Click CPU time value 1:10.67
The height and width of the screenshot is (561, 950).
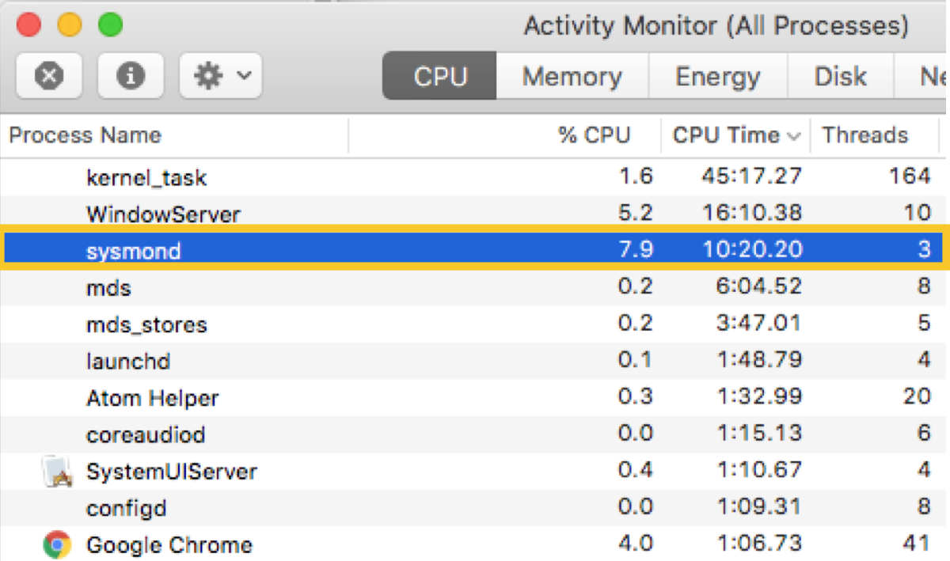click(x=758, y=472)
